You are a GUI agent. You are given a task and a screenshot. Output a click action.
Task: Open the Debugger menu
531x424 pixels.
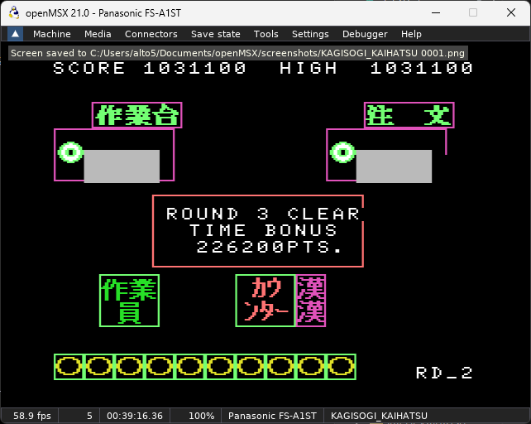365,34
